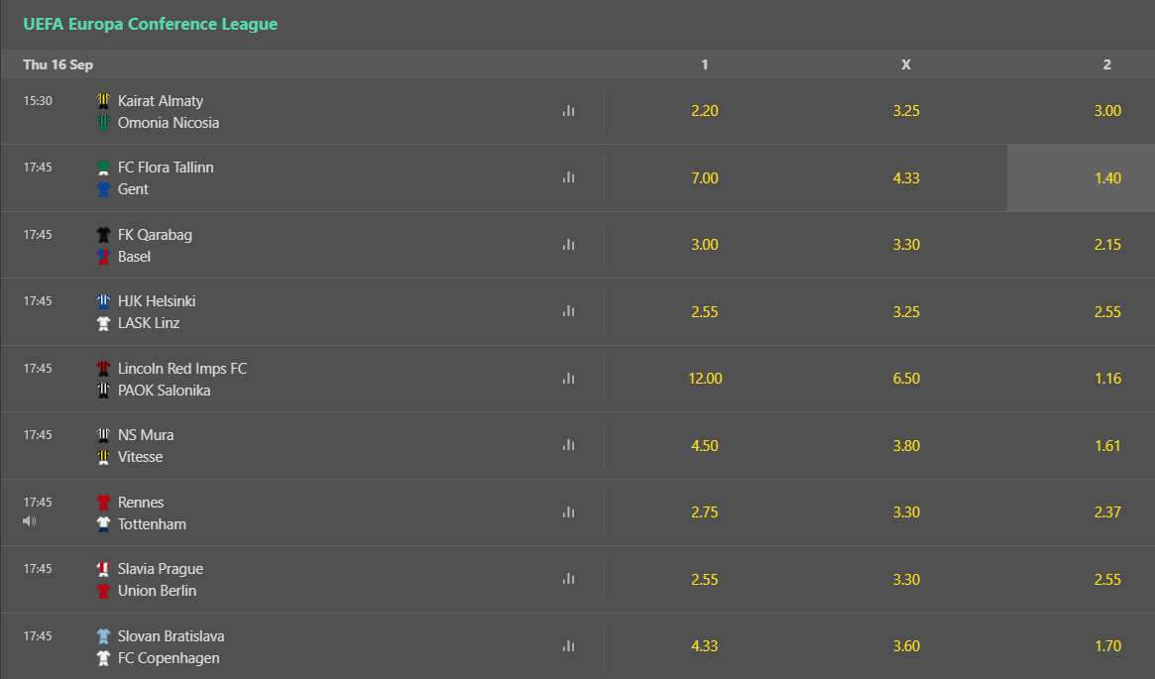Open the FK Qarabag team name link
The width and height of the screenshot is (1155, 679).
(155, 235)
